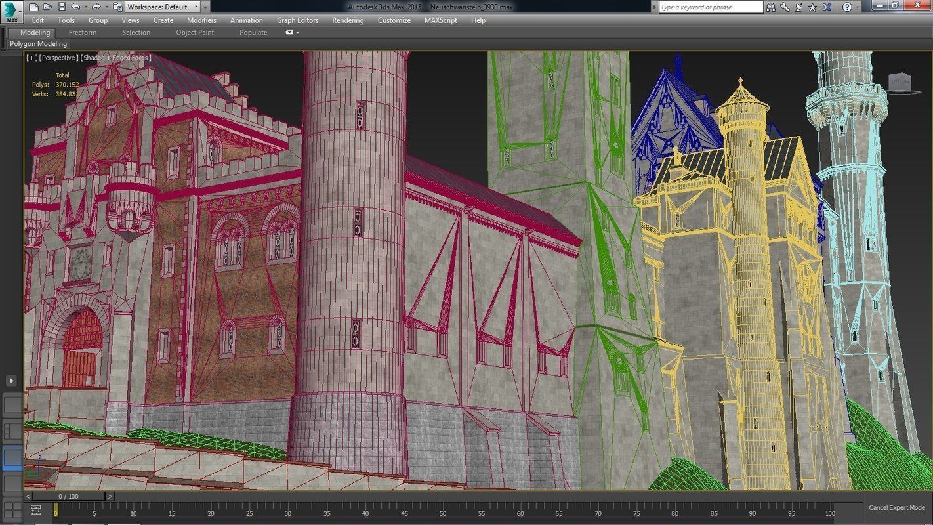This screenshot has height=525, width=933.
Task: Select the three-left-one-right viewport layout thumbnail
Action: [x=12, y=431]
